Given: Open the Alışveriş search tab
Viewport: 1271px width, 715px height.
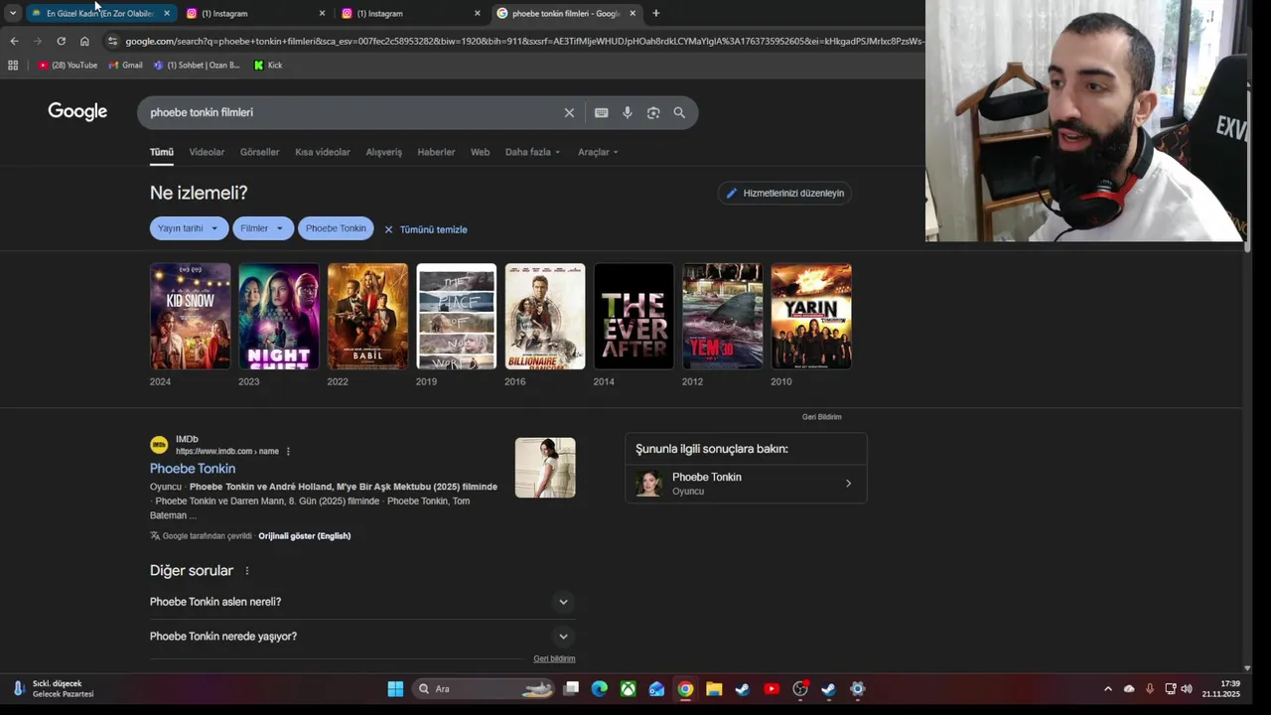Looking at the screenshot, I should [x=384, y=152].
